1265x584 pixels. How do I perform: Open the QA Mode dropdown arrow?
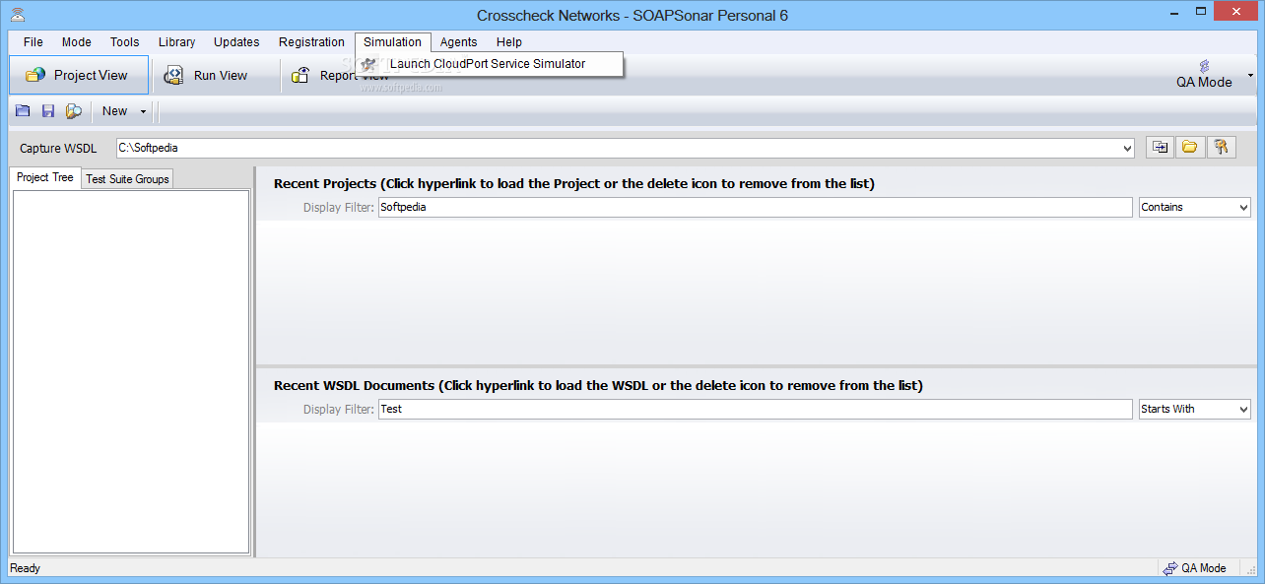click(x=1251, y=75)
